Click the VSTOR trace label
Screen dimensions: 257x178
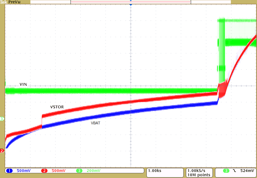pos(57,107)
